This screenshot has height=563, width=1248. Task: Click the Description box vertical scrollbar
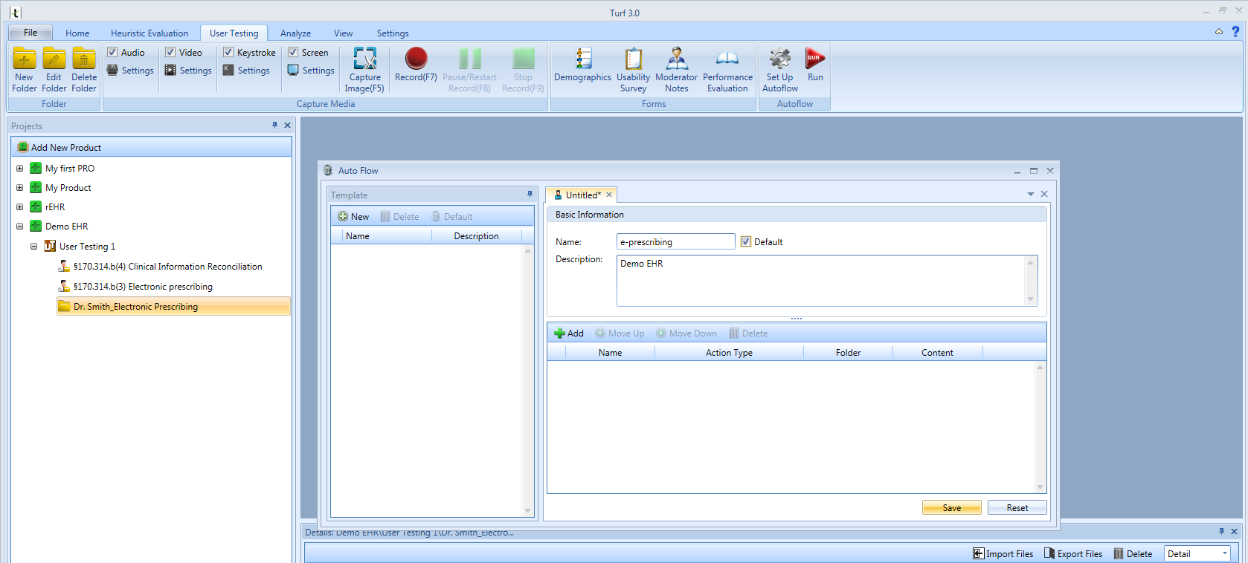pyautogui.click(x=1030, y=281)
